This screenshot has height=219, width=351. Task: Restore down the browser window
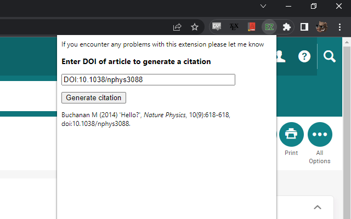(314, 6)
